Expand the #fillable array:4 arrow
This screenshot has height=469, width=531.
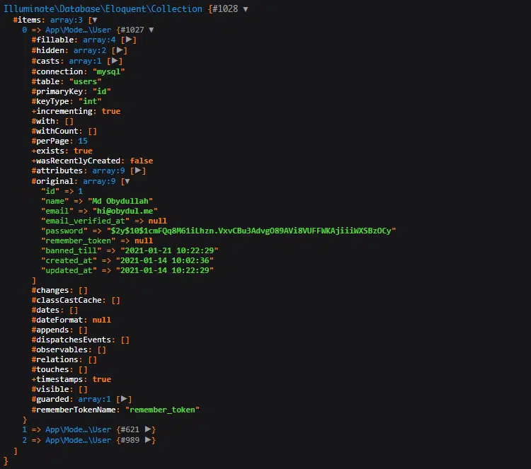(x=129, y=40)
